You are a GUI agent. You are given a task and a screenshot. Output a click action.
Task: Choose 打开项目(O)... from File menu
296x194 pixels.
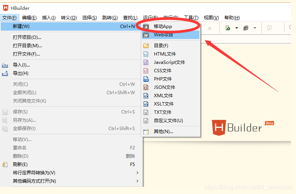(x=71, y=37)
